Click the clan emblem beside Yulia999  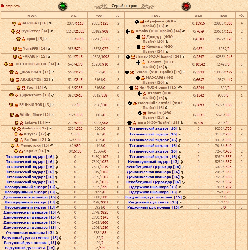15,49
